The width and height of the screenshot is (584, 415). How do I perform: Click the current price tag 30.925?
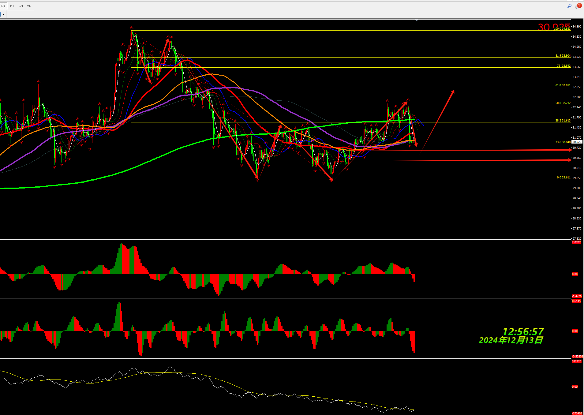coord(577,142)
